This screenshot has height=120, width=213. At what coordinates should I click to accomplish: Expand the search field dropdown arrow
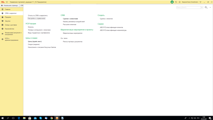202,7
